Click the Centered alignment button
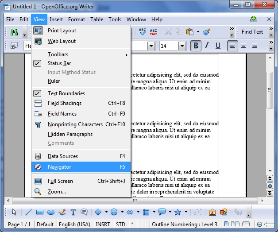Image resolution: width=278 pixels, height=232 pixels. pyautogui.click(x=243, y=46)
